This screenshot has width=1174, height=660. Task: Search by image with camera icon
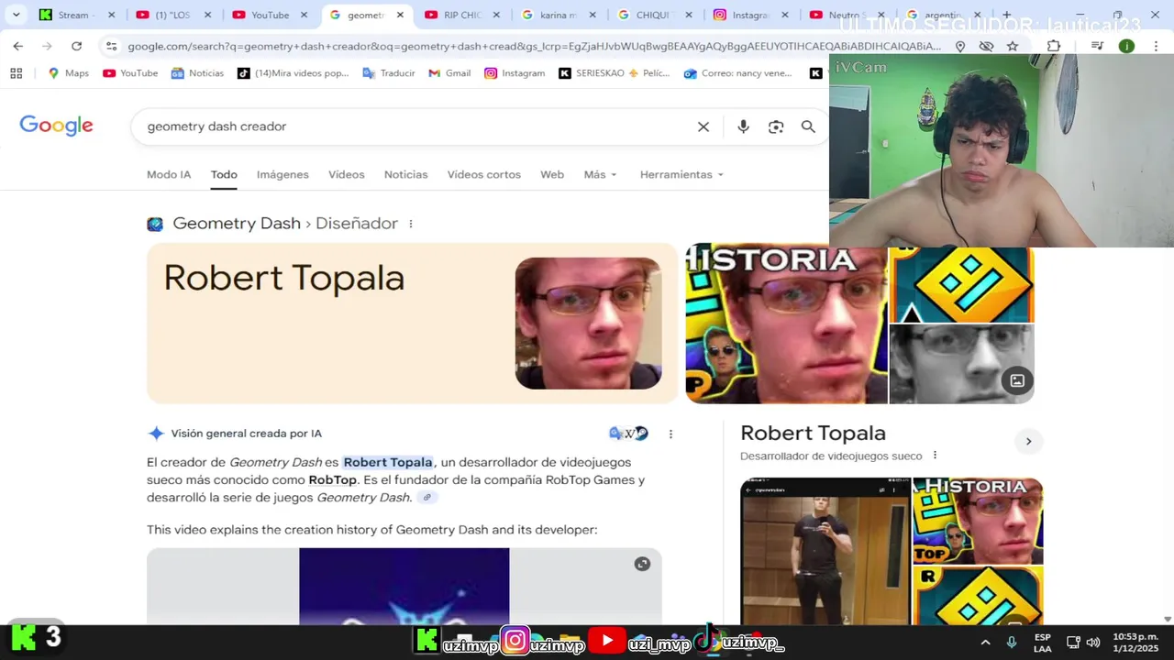point(776,126)
